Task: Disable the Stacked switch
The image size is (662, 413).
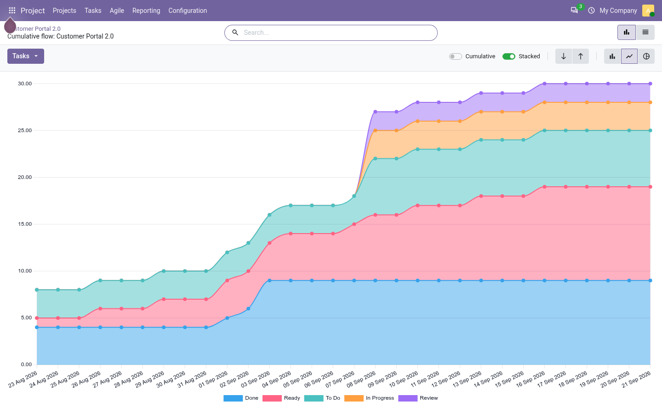Action: coord(509,56)
